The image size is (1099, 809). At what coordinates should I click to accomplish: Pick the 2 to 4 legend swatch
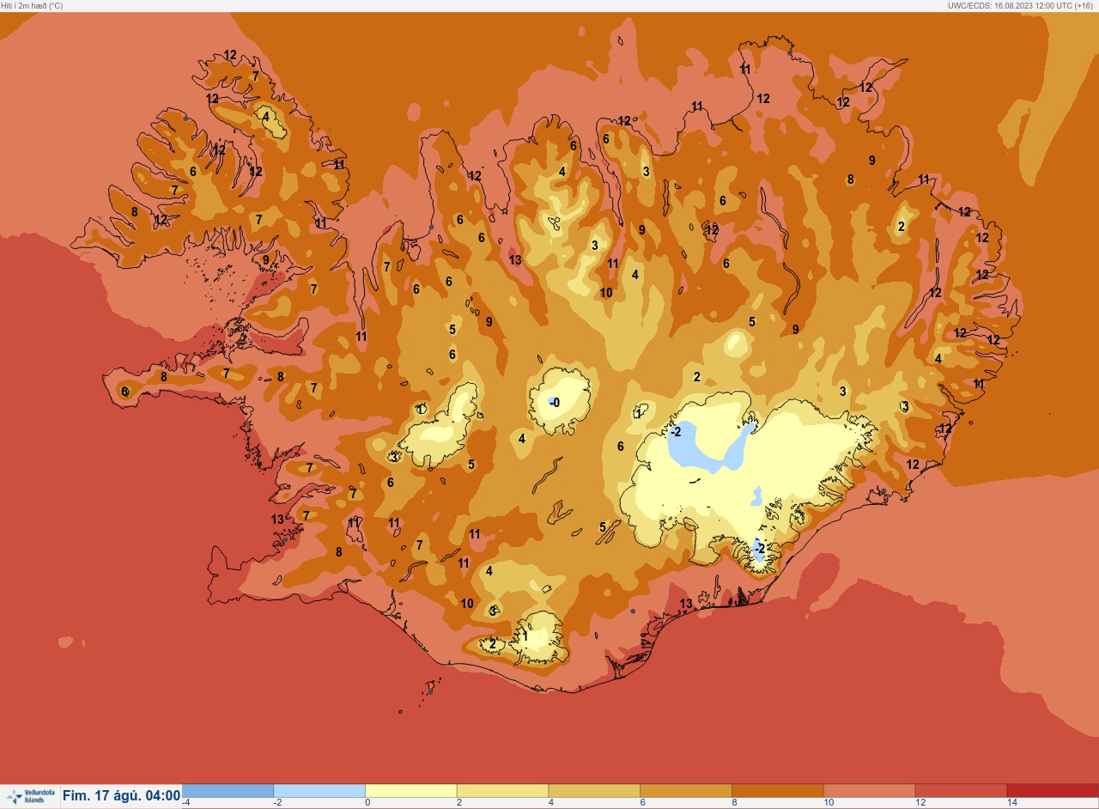pos(502,791)
